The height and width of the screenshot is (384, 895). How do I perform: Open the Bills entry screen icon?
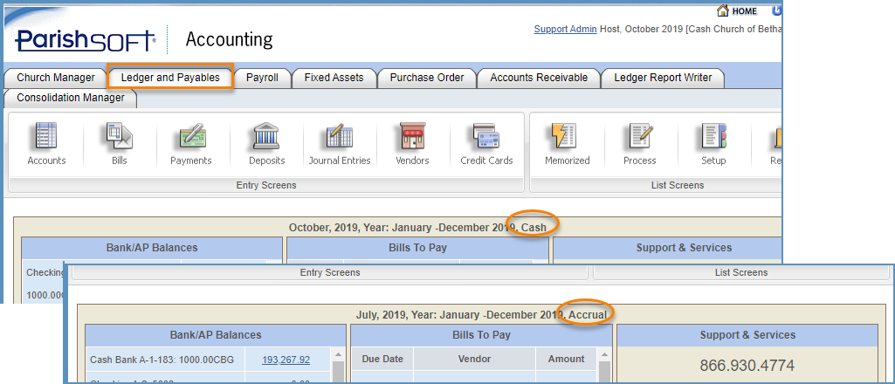tap(120, 137)
